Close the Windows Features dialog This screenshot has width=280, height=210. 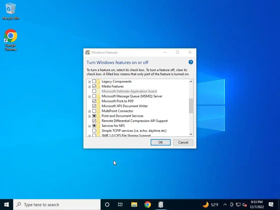pyautogui.click(x=190, y=52)
